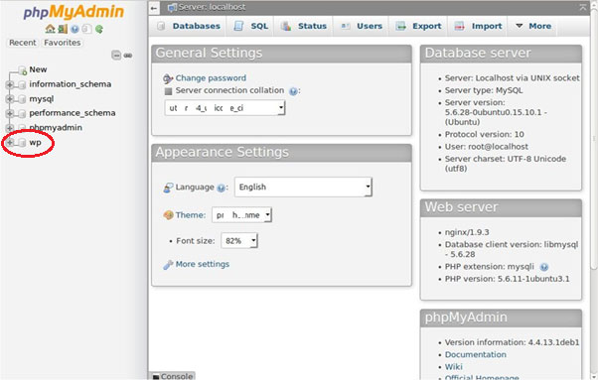The height and width of the screenshot is (380, 598).
Task: Open the Import tab
Action: pos(478,26)
